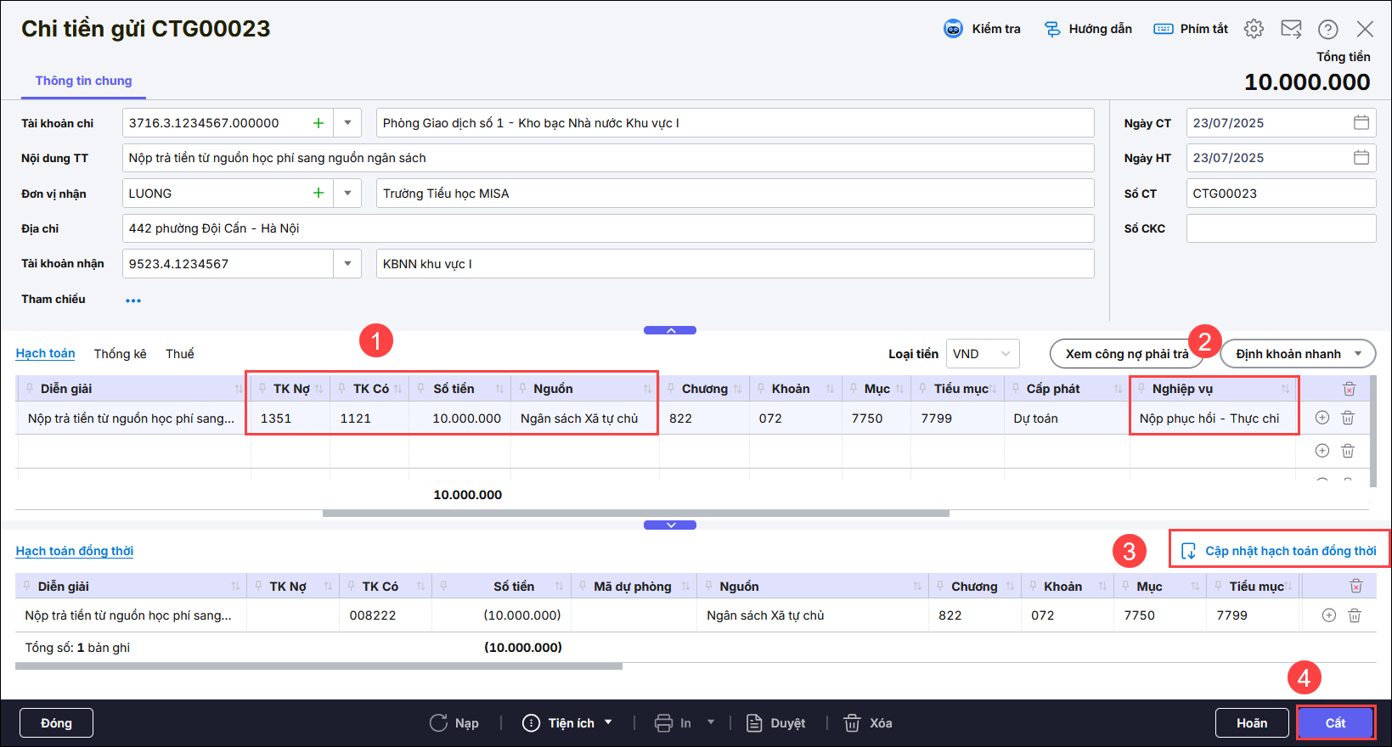Image resolution: width=1392 pixels, height=747 pixels.
Task: Delete row in Hạch toán đồng thời table
Action: [1355, 615]
